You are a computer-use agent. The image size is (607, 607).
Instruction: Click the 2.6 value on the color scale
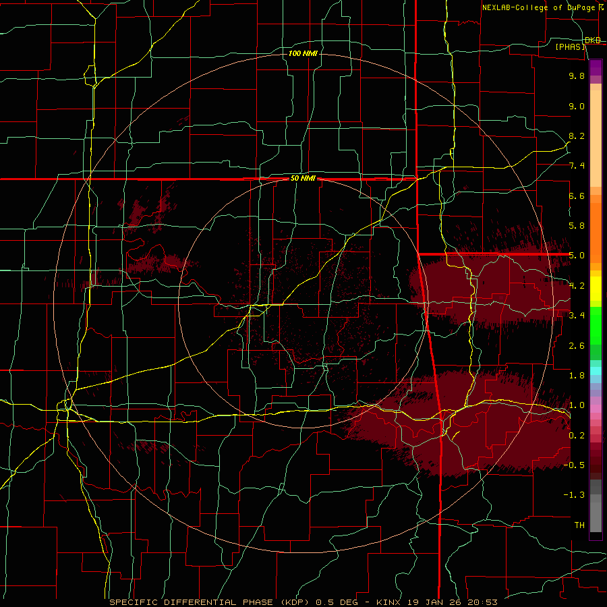pos(577,345)
